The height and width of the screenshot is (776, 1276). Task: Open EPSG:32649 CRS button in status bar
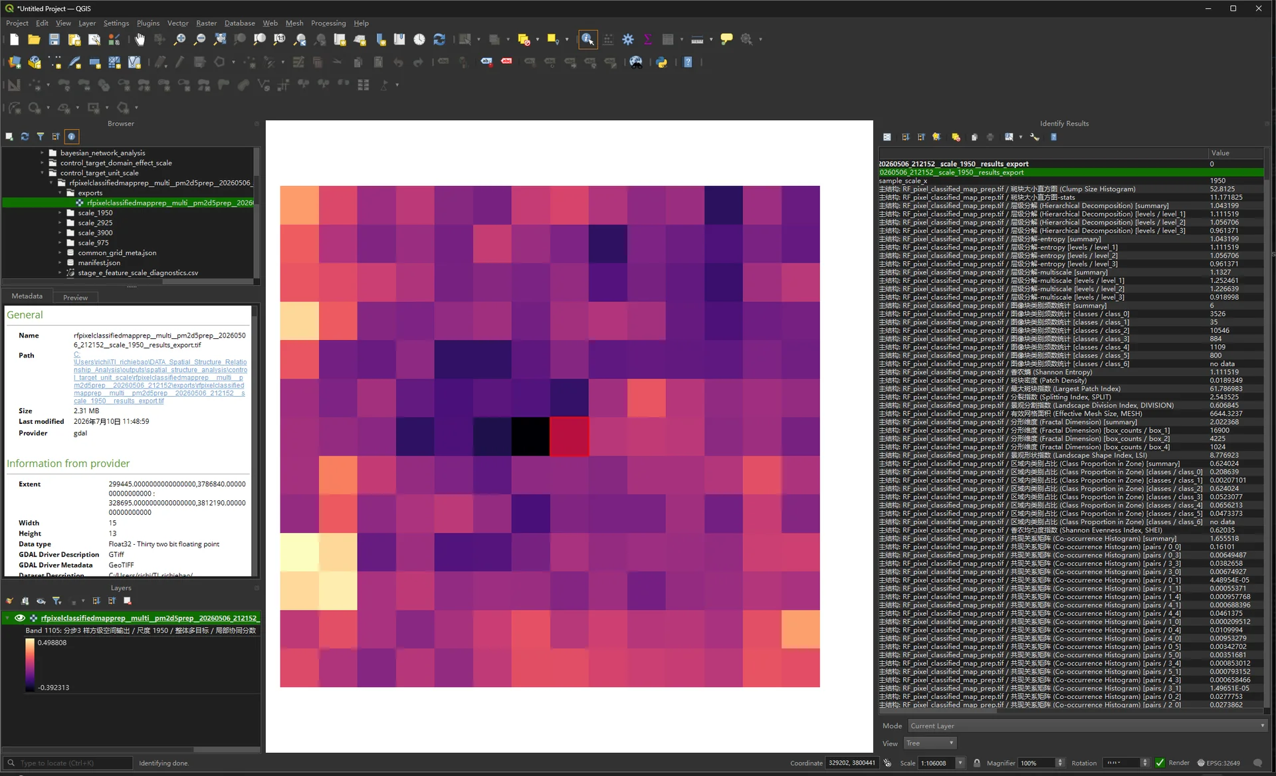point(1218,763)
